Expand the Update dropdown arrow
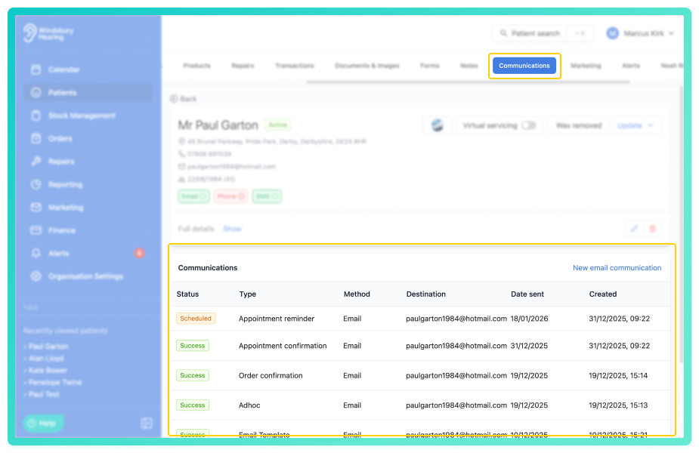699x453 pixels. (x=650, y=125)
